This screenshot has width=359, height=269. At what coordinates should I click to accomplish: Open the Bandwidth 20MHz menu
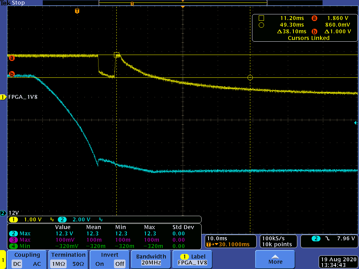tap(151, 260)
